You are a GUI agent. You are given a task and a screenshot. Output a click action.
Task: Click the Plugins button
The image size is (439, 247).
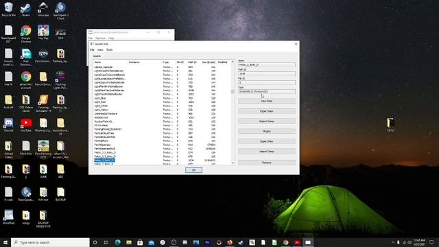(x=267, y=131)
